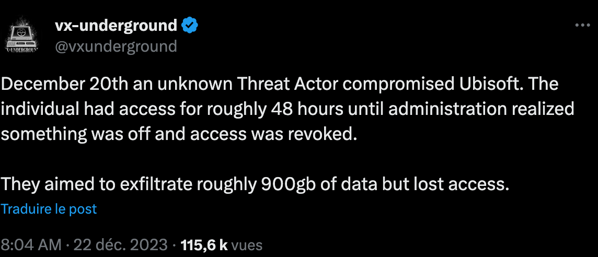The height and width of the screenshot is (257, 598).
Task: Click the 8:04 AM timestamp
Action: 30,245
